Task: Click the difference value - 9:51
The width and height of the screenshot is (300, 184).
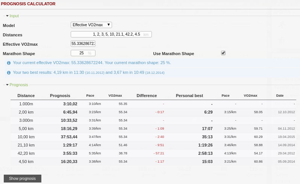Action: (159, 145)
